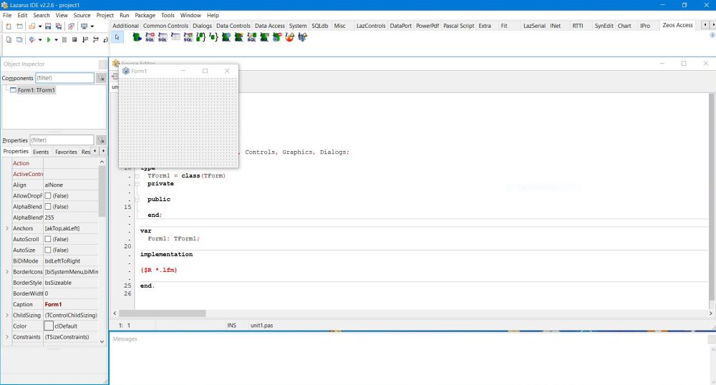Open the Package menu
Image resolution: width=716 pixels, height=385 pixels.
point(145,15)
